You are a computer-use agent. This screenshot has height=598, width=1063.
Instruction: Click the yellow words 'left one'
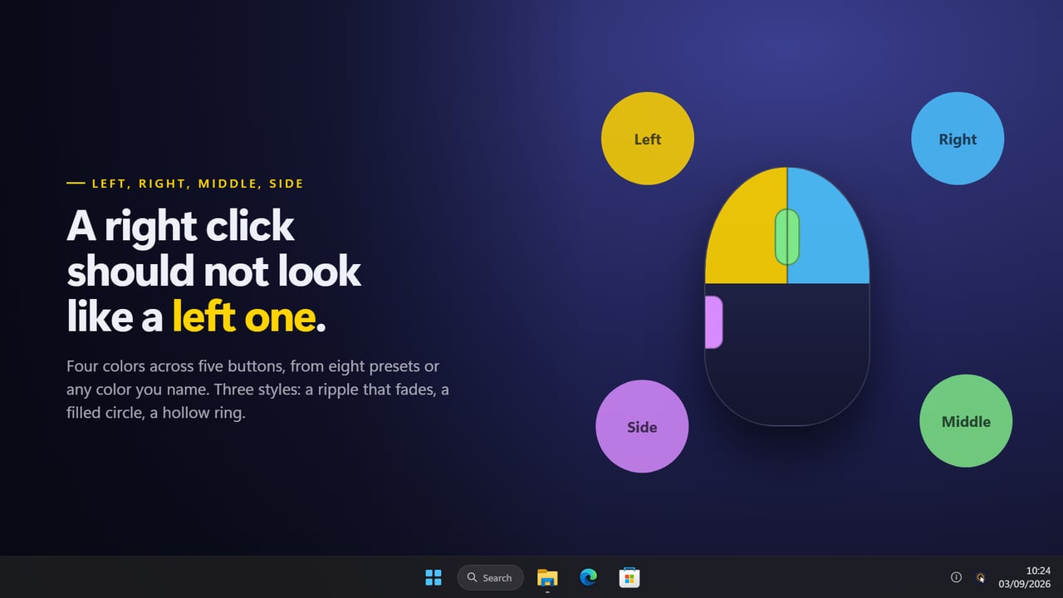pyautogui.click(x=244, y=316)
